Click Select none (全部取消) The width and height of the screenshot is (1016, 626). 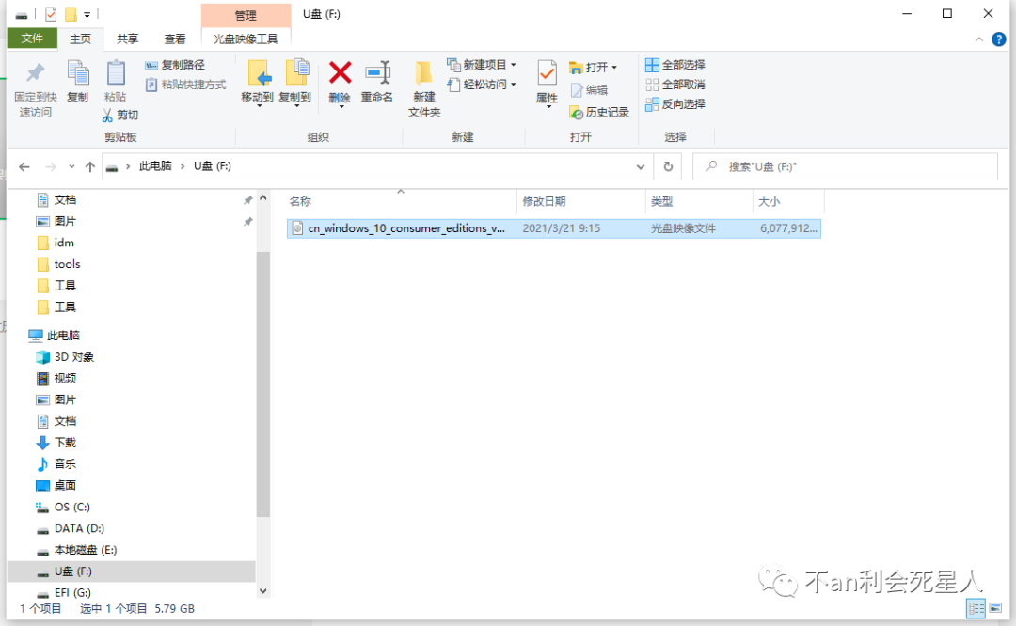click(x=675, y=85)
